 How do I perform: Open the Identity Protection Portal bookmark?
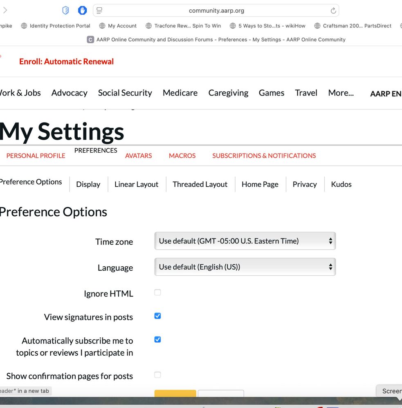(x=56, y=26)
